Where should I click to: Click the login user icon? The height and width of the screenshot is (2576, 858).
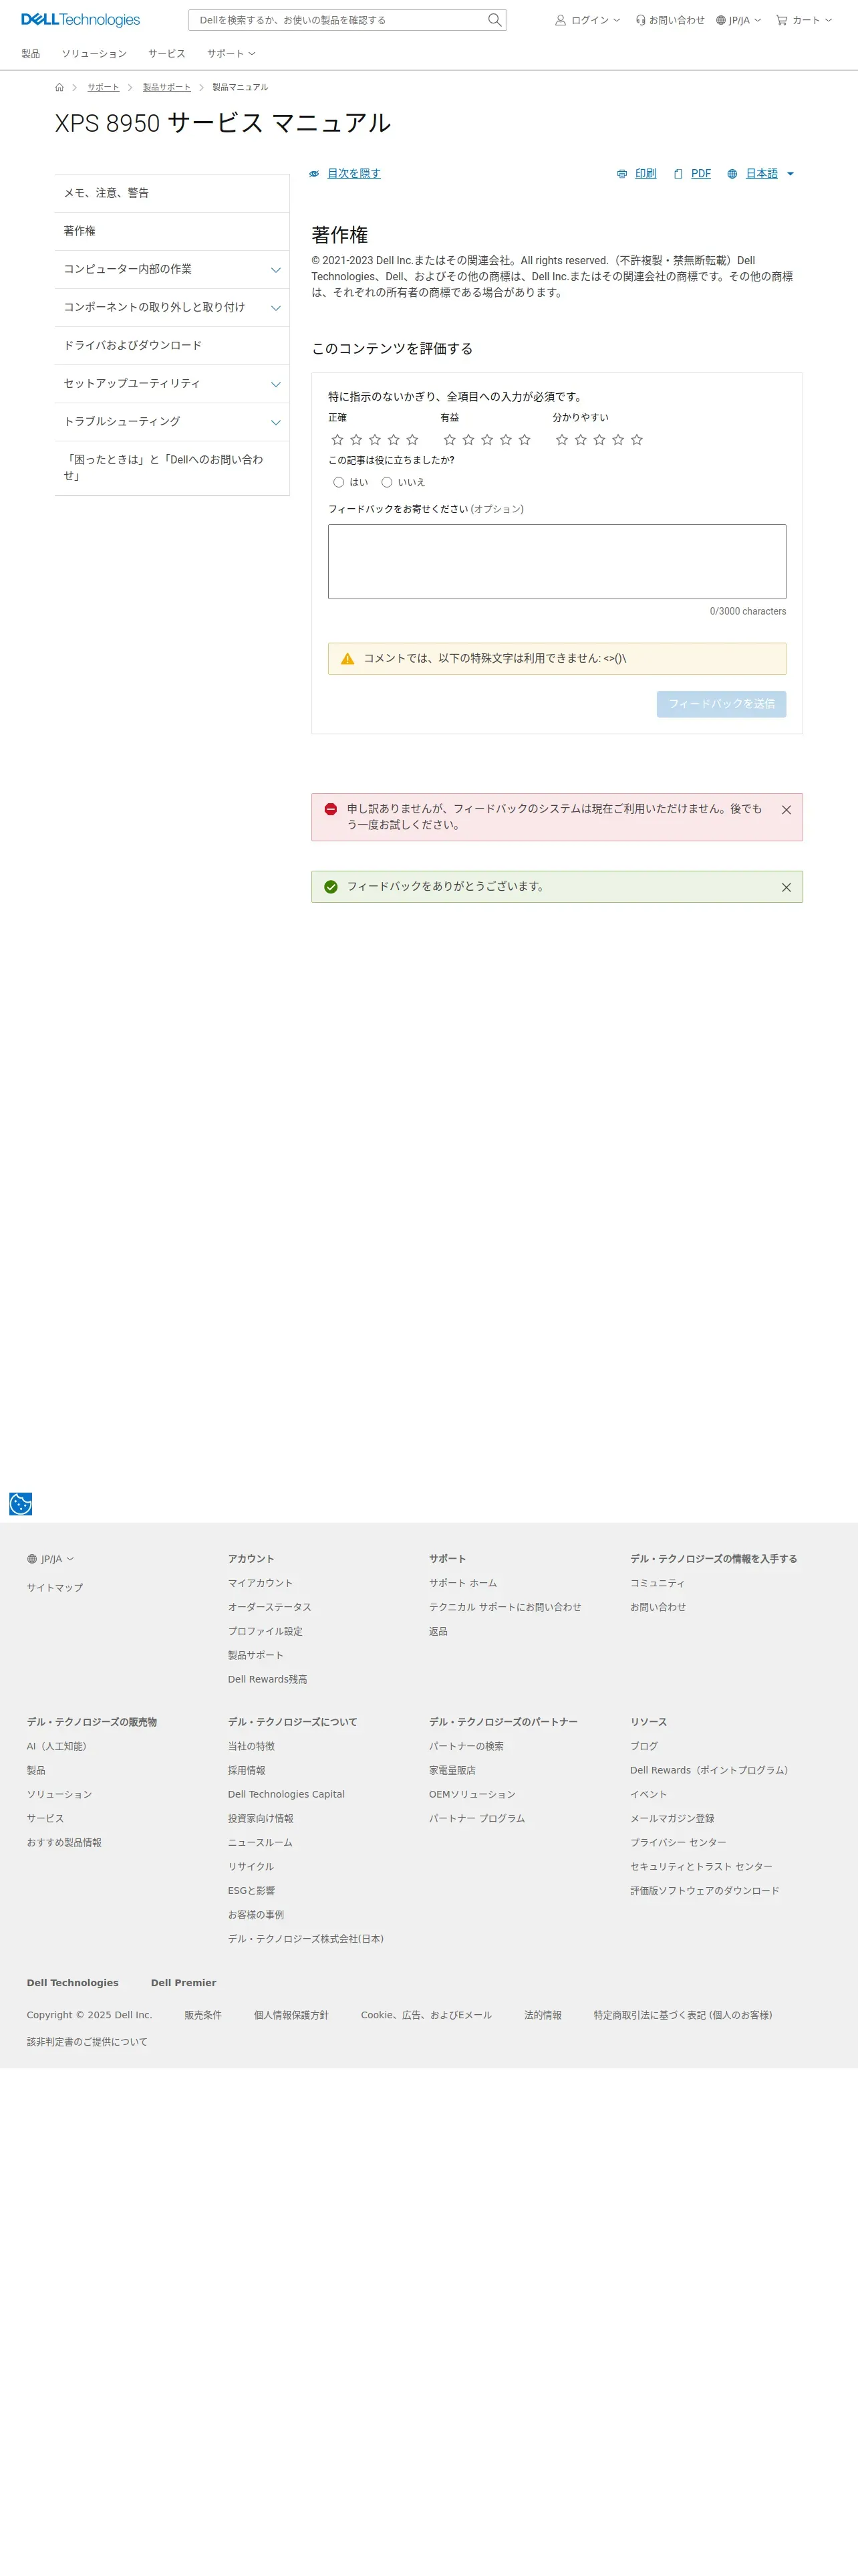(561, 20)
